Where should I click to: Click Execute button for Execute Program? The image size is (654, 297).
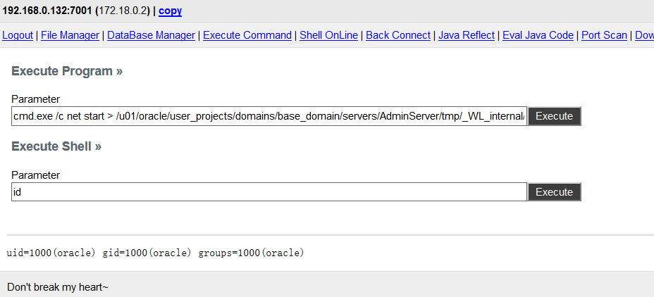555,116
